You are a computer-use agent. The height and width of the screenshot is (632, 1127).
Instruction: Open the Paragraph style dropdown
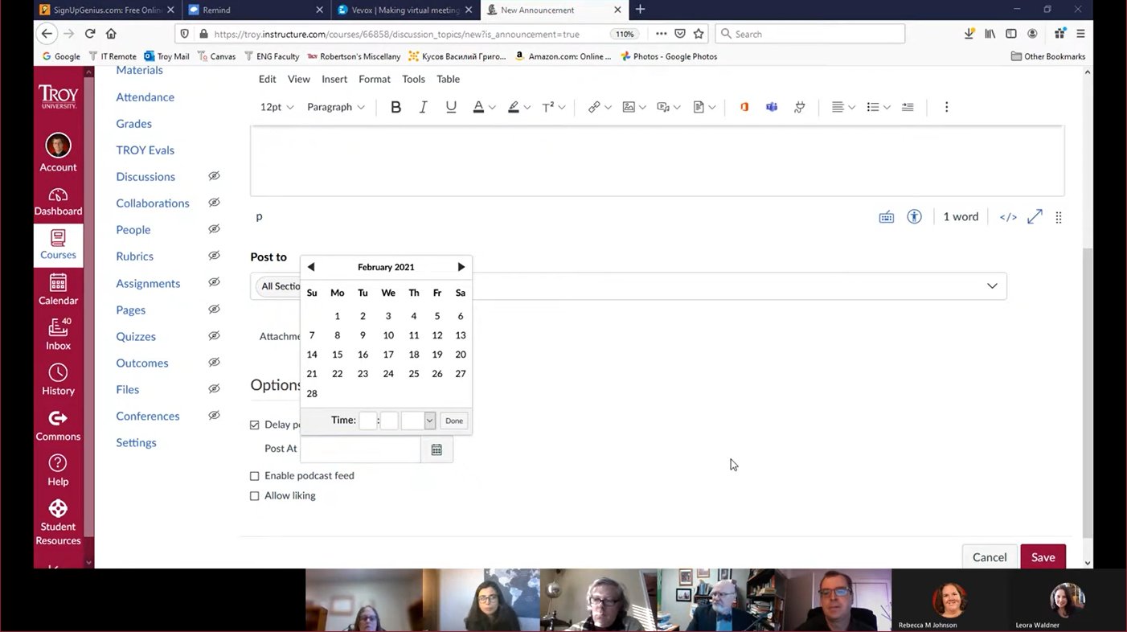click(x=336, y=107)
